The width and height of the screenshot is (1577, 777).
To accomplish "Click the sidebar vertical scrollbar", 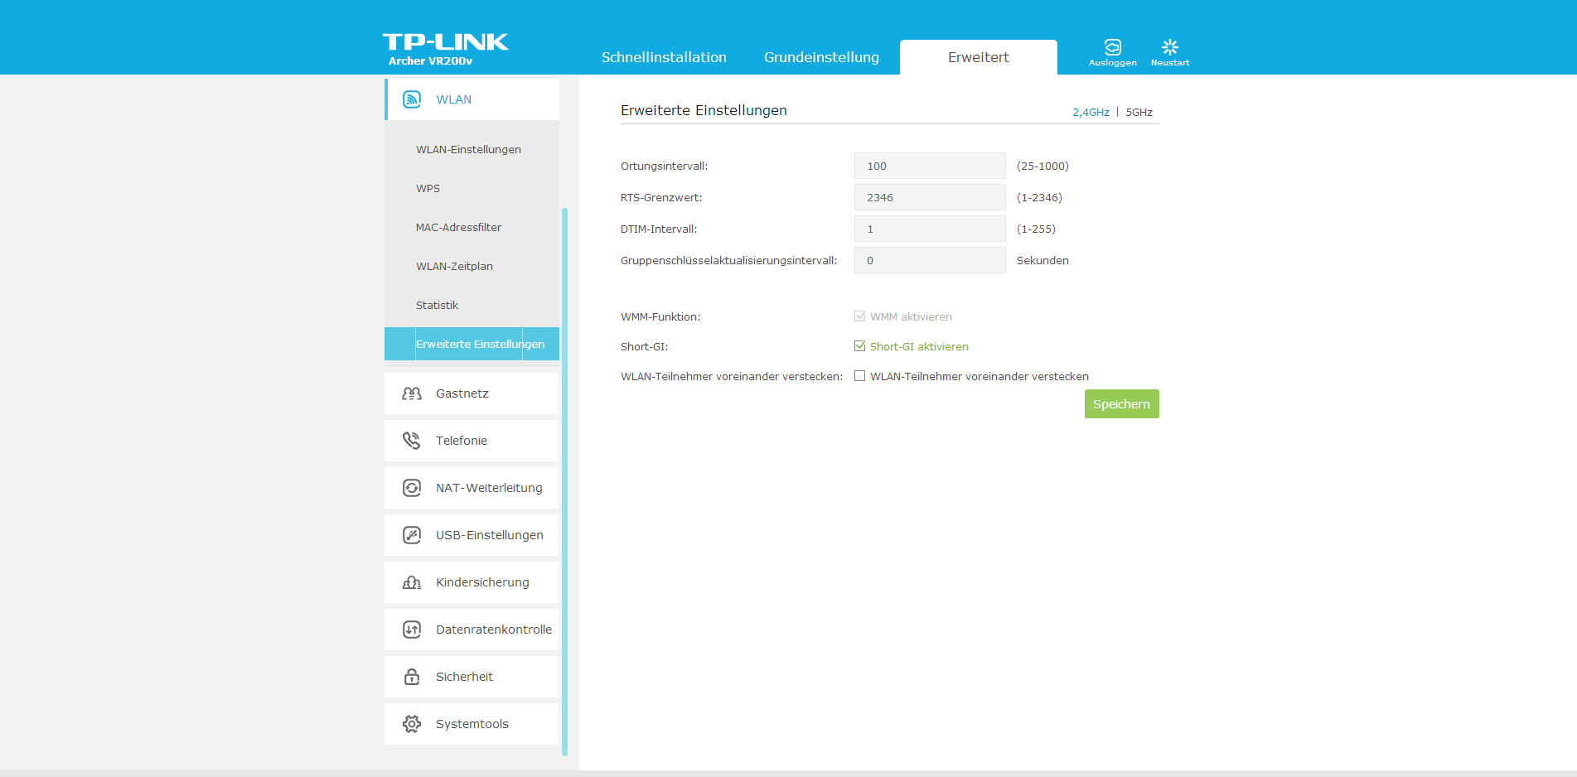I will pos(564,480).
